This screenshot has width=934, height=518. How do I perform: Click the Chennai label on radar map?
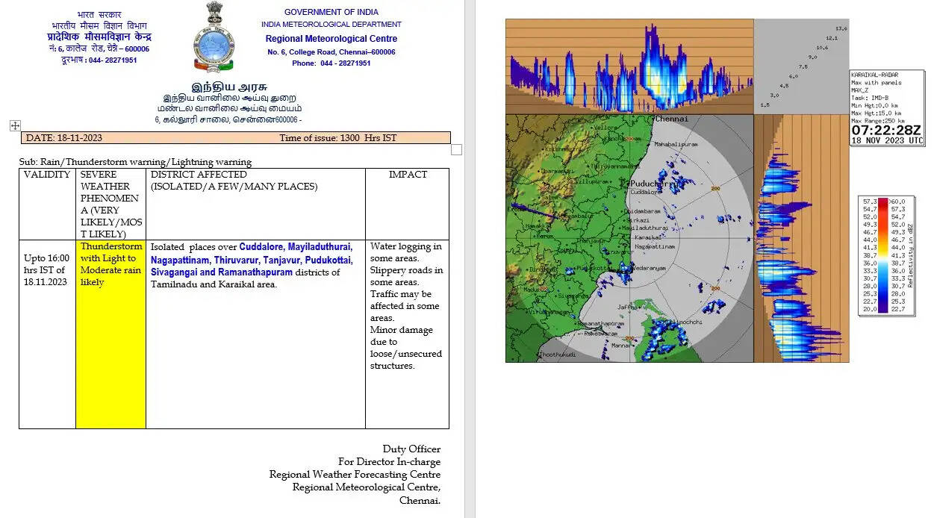coord(672,119)
